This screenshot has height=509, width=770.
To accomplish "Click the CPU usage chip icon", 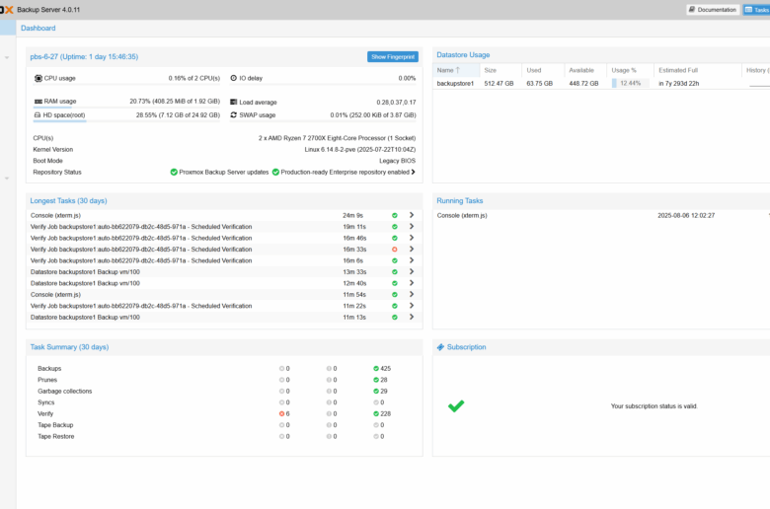I will pos(38,78).
